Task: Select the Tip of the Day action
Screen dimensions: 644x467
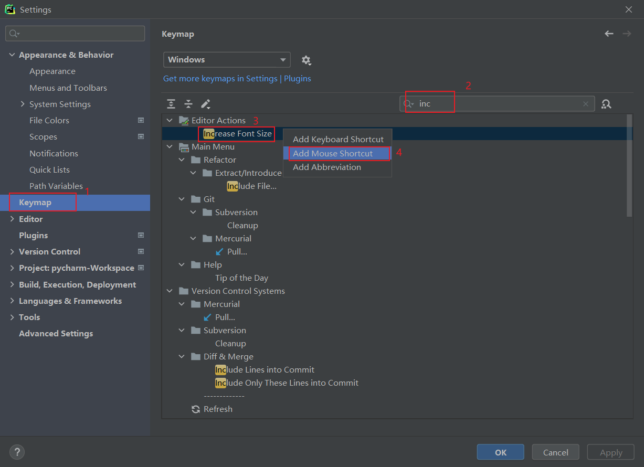Action: tap(241, 278)
